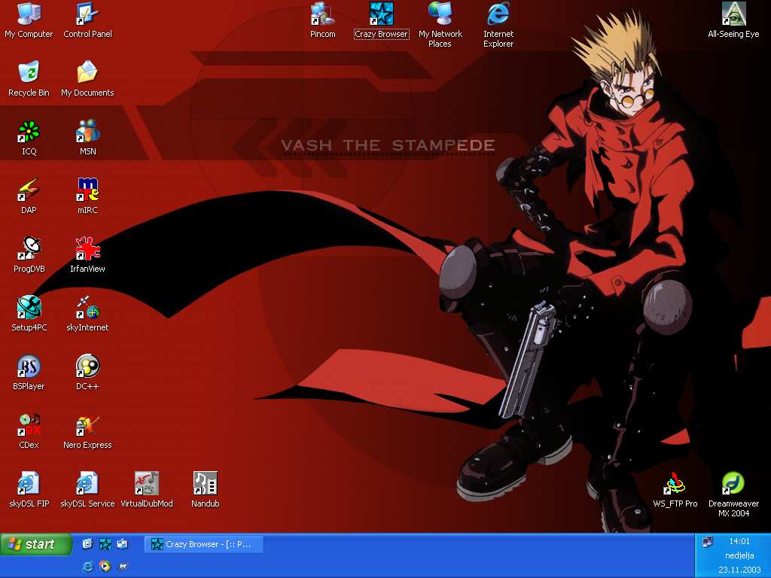
Task: Click the DC++ shortcut icon
Action: pyautogui.click(x=88, y=367)
